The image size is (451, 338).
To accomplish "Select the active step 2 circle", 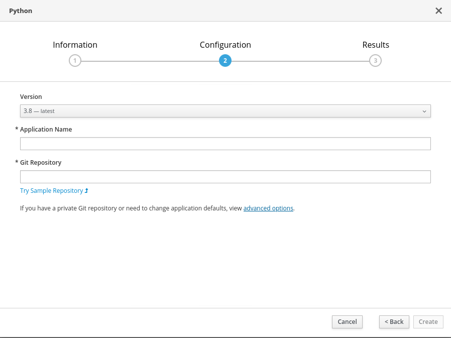I will pos(225,61).
